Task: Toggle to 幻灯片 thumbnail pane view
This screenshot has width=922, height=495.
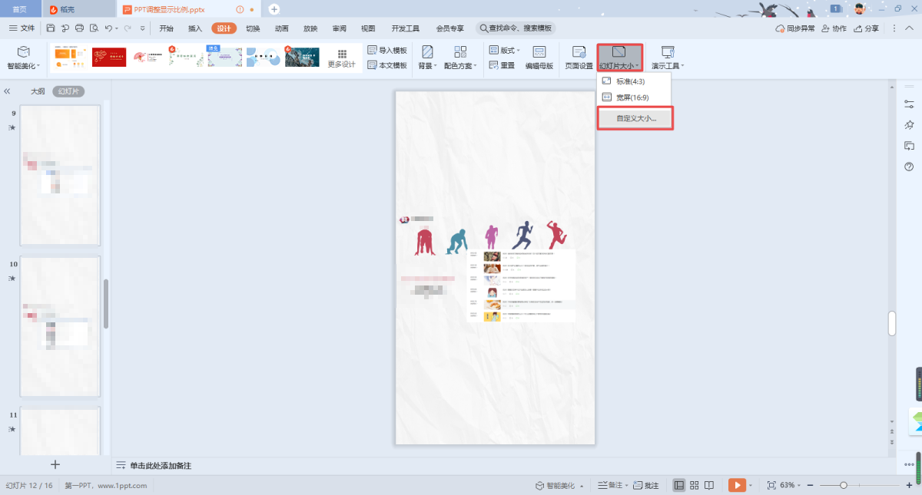Action: click(x=68, y=91)
